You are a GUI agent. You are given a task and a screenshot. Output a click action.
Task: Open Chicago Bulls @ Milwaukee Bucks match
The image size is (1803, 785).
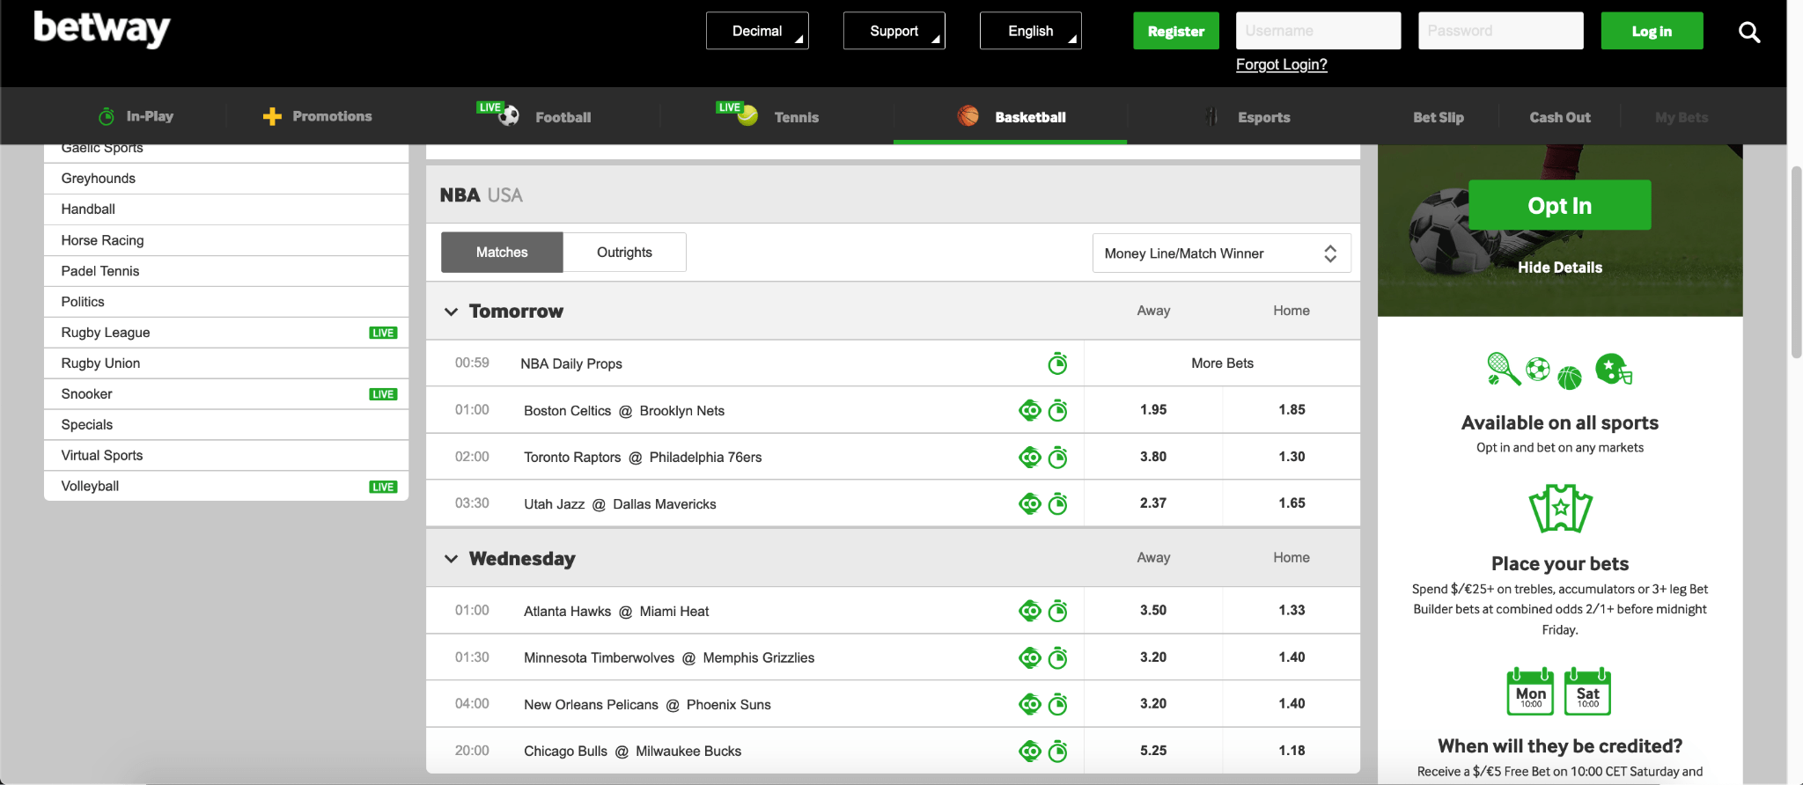pos(632,751)
